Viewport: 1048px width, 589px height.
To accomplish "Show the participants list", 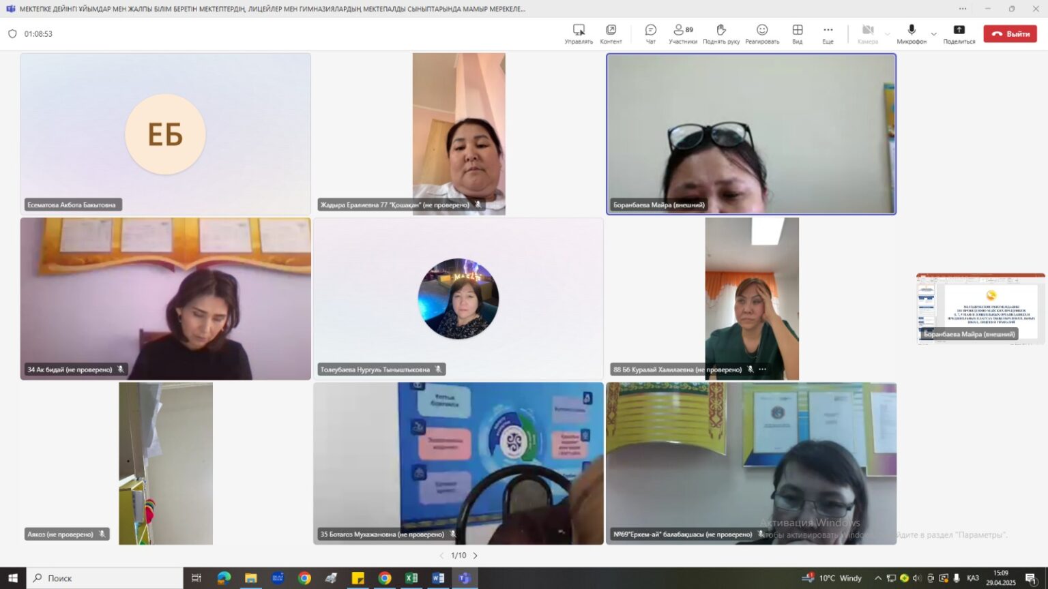I will (682, 33).
